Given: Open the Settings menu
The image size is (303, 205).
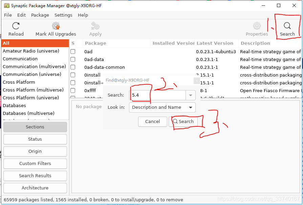Looking at the screenshot, I should point(63,15).
